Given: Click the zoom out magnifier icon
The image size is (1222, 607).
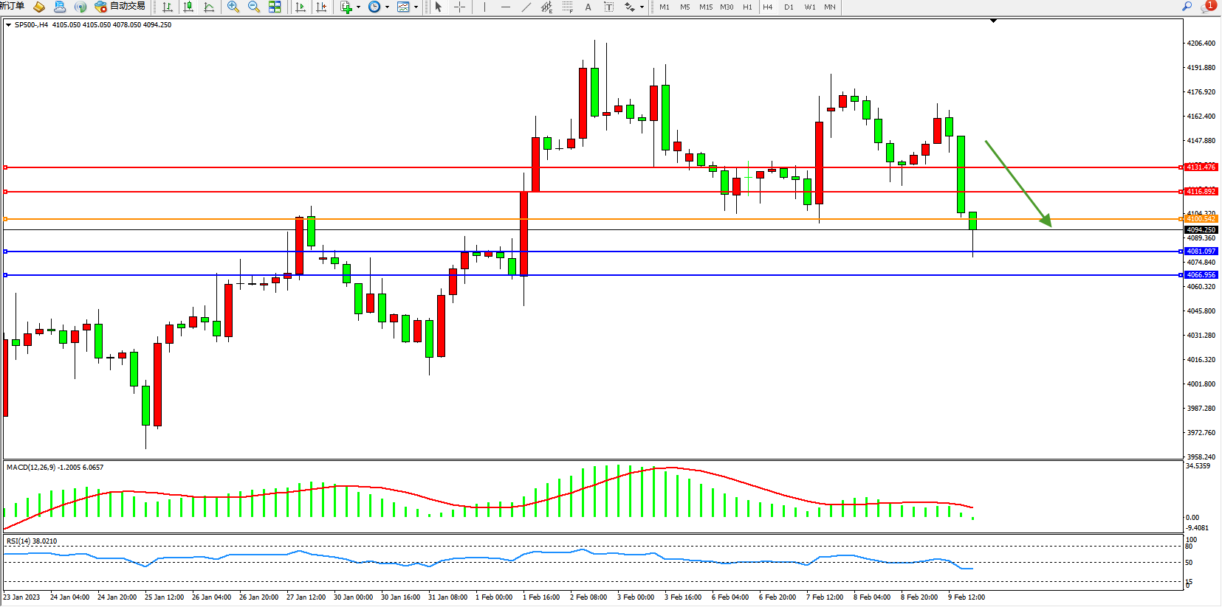Looking at the screenshot, I should click(254, 7).
